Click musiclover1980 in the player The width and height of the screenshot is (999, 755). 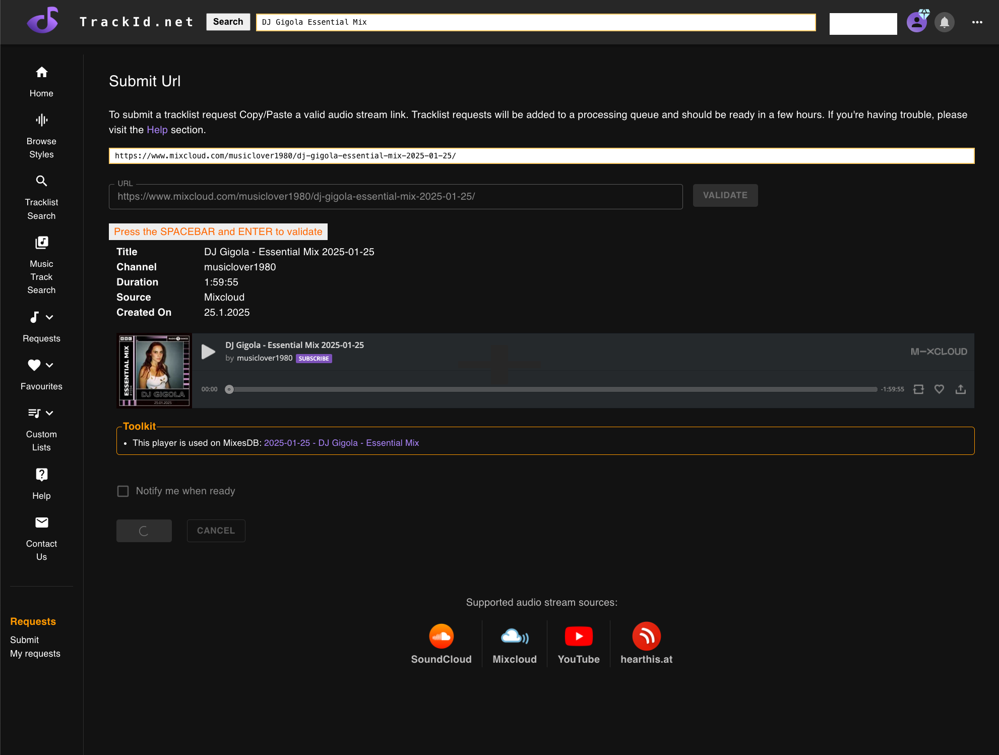(x=265, y=358)
